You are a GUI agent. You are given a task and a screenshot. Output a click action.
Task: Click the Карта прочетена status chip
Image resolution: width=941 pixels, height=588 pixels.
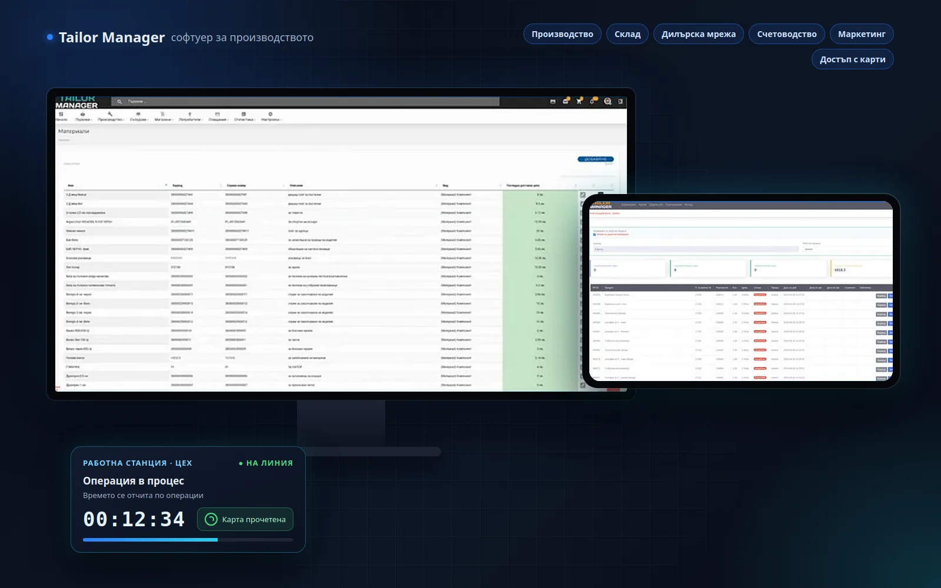click(x=245, y=519)
